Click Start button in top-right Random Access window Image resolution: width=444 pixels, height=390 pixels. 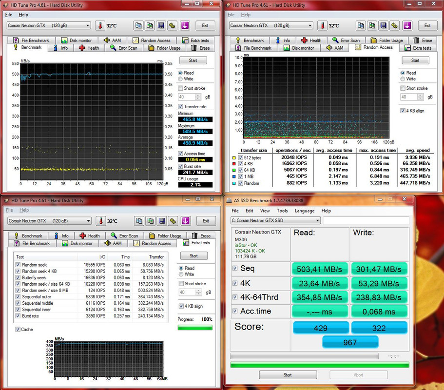click(415, 60)
